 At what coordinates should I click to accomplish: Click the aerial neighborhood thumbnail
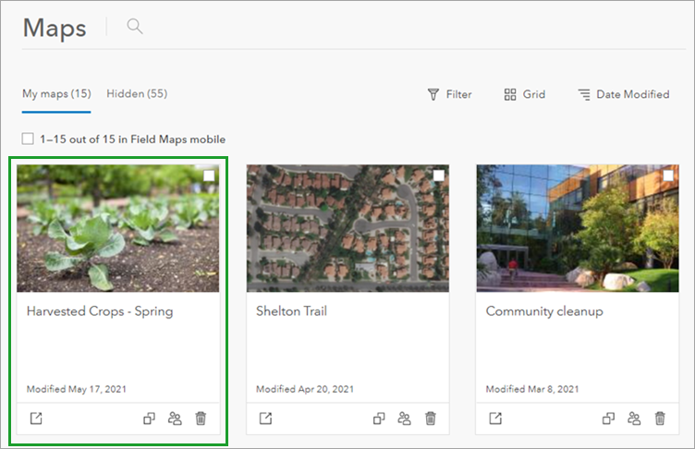click(x=347, y=228)
